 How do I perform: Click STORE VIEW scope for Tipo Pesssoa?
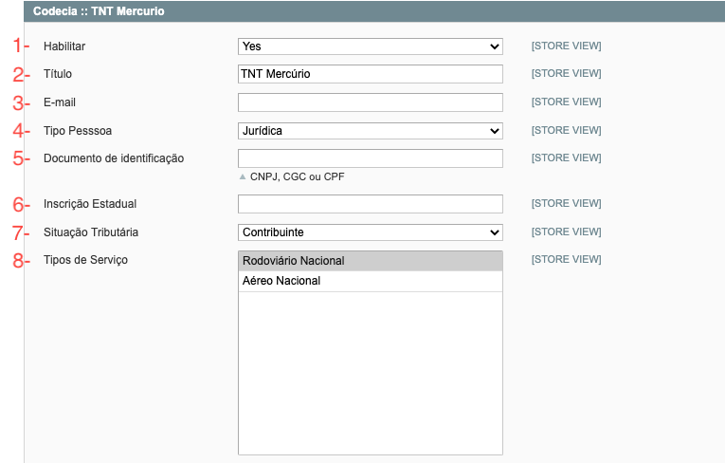pos(566,131)
